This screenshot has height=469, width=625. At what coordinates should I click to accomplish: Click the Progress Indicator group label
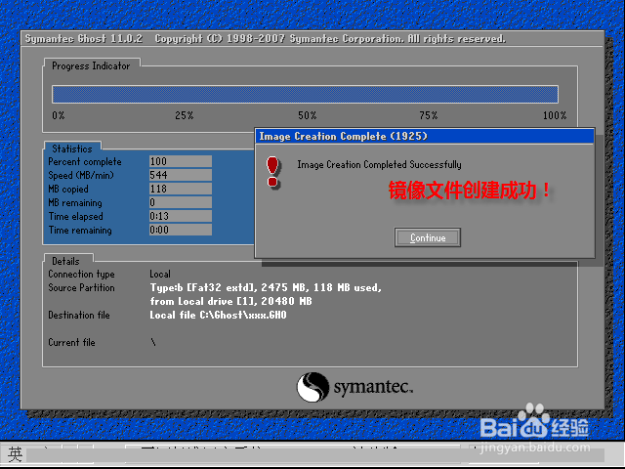click(x=91, y=65)
